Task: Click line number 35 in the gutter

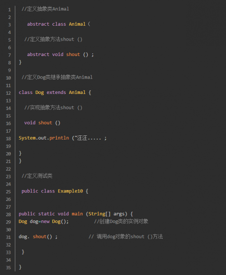Action: click(x=9, y=268)
